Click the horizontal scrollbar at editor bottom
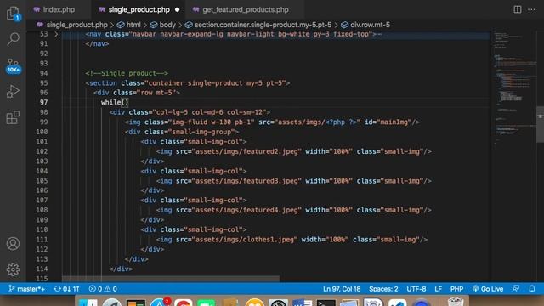 [170, 279]
